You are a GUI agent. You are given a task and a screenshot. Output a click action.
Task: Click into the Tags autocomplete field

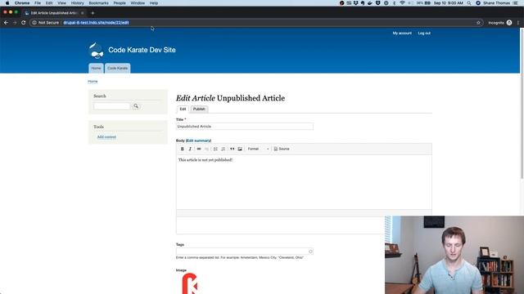click(x=245, y=252)
